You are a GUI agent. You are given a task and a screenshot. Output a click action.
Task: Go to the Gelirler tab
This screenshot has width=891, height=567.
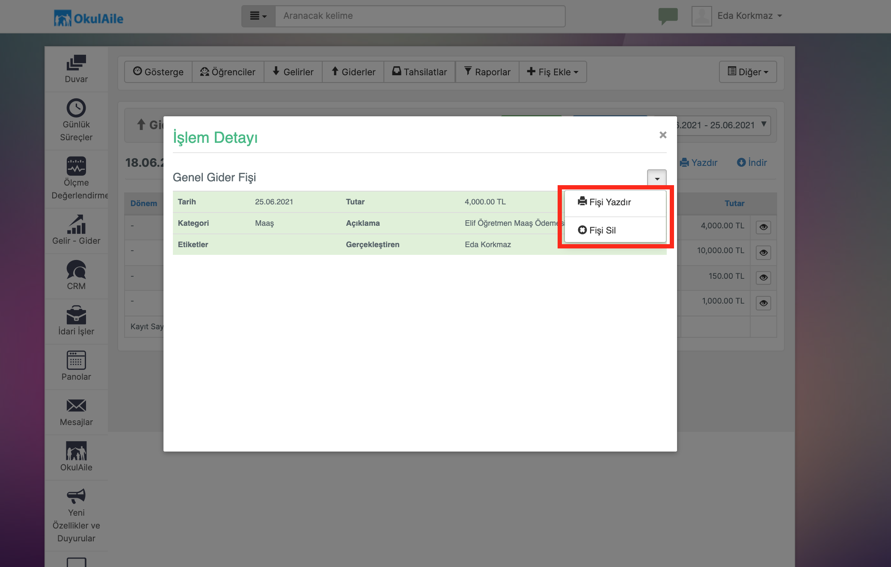pos(293,72)
